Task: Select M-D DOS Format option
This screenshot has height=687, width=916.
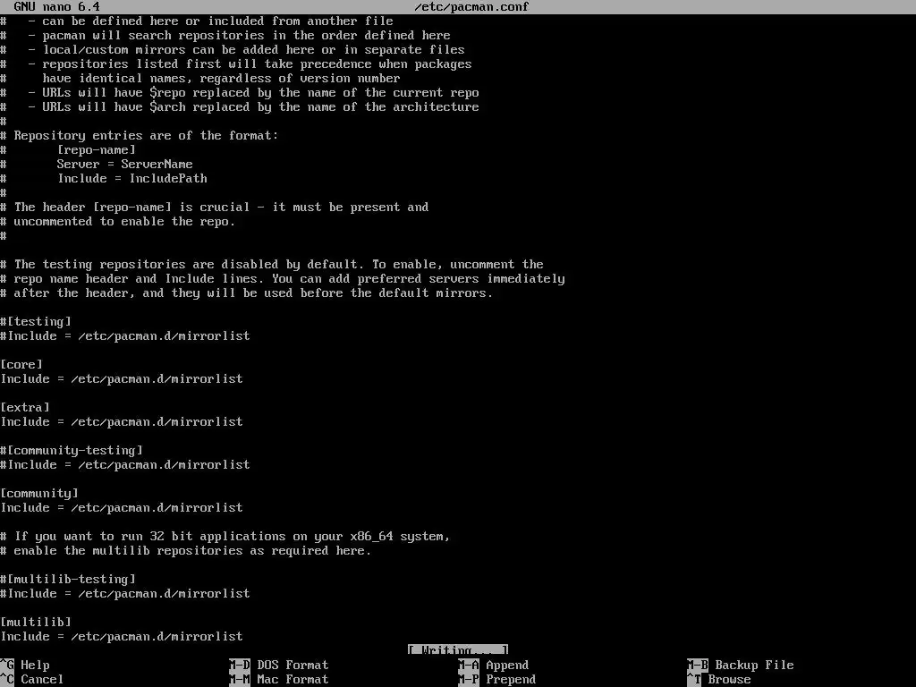Action: coord(279,665)
